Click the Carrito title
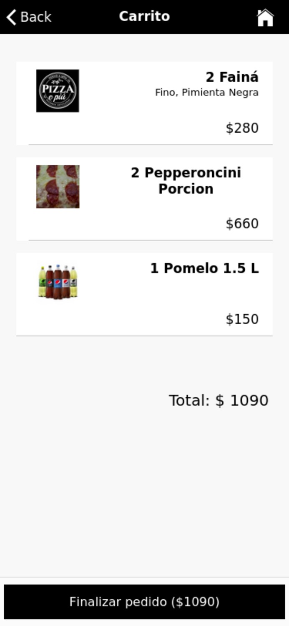289x626 pixels. click(144, 16)
